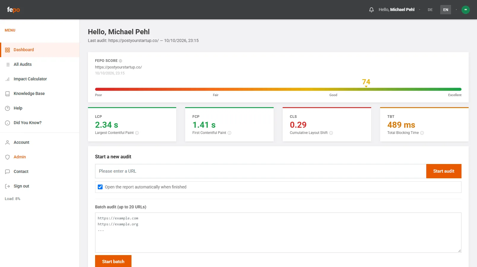Screen dimensions: 477x267
Task: Click the Impact Calculator bar chart icon
Action: pyautogui.click(x=7, y=79)
